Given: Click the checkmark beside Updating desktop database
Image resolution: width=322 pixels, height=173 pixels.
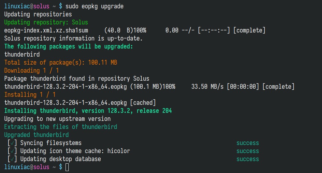Looking at the screenshot, I should [x=12, y=159].
